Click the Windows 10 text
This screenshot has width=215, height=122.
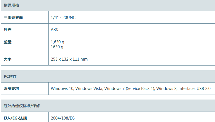pos(62,89)
